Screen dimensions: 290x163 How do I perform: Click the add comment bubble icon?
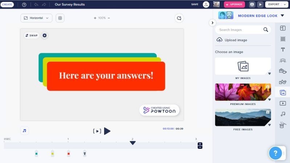(179, 18)
